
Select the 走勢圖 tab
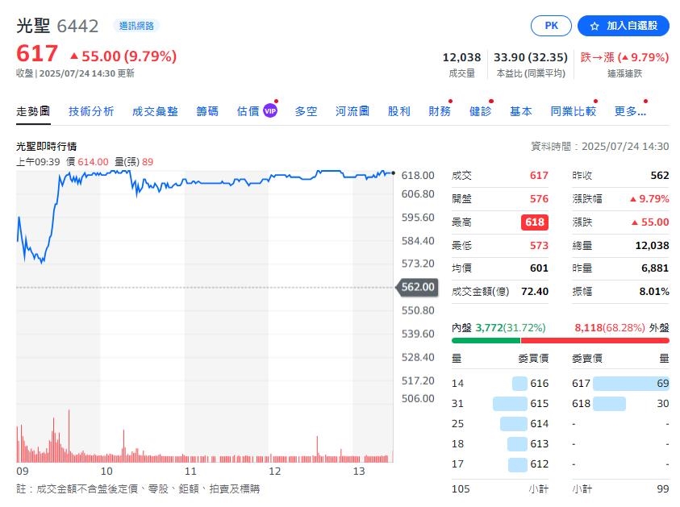[33, 110]
